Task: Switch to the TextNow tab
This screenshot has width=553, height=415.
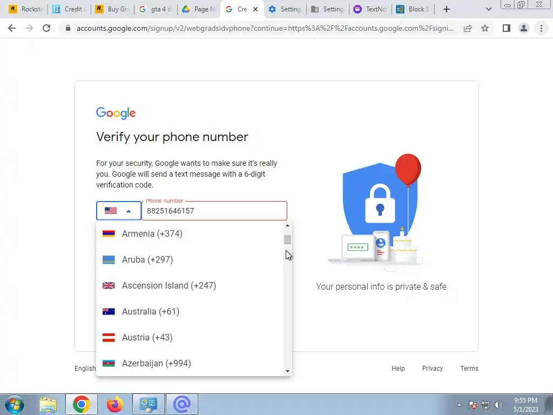Action: tap(371, 9)
